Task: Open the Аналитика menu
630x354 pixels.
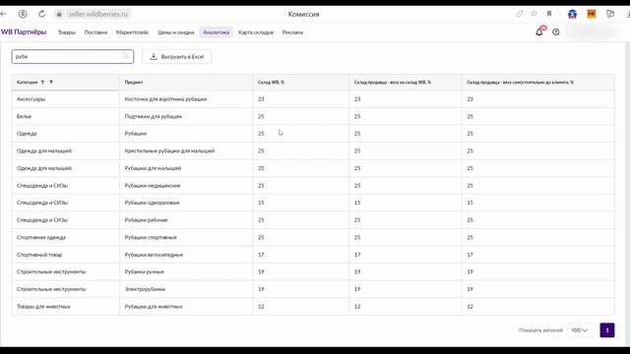Action: (x=217, y=32)
